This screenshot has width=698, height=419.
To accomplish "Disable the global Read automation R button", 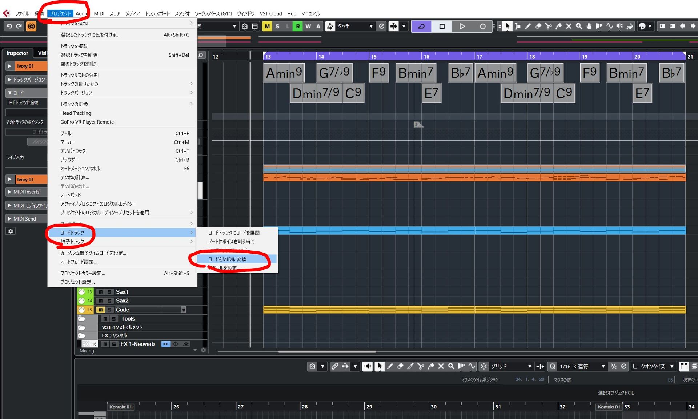I will point(298,26).
